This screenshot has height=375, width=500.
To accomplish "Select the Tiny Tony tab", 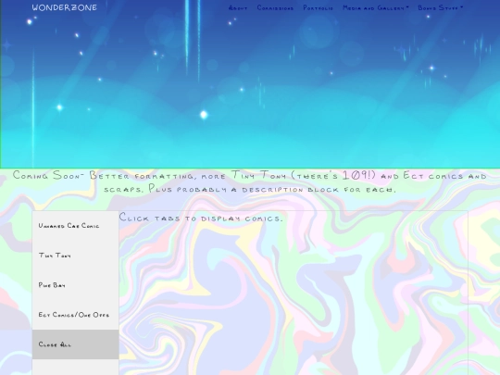I will [76, 256].
